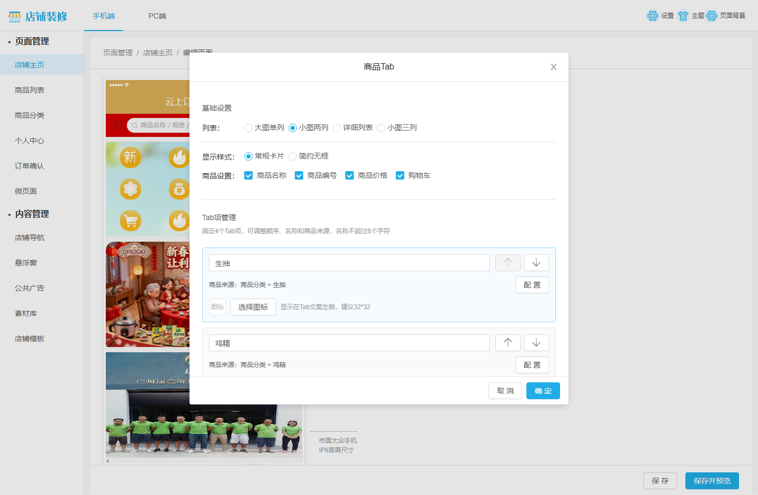Move 生抽 tab up with arrow

[x=508, y=263]
